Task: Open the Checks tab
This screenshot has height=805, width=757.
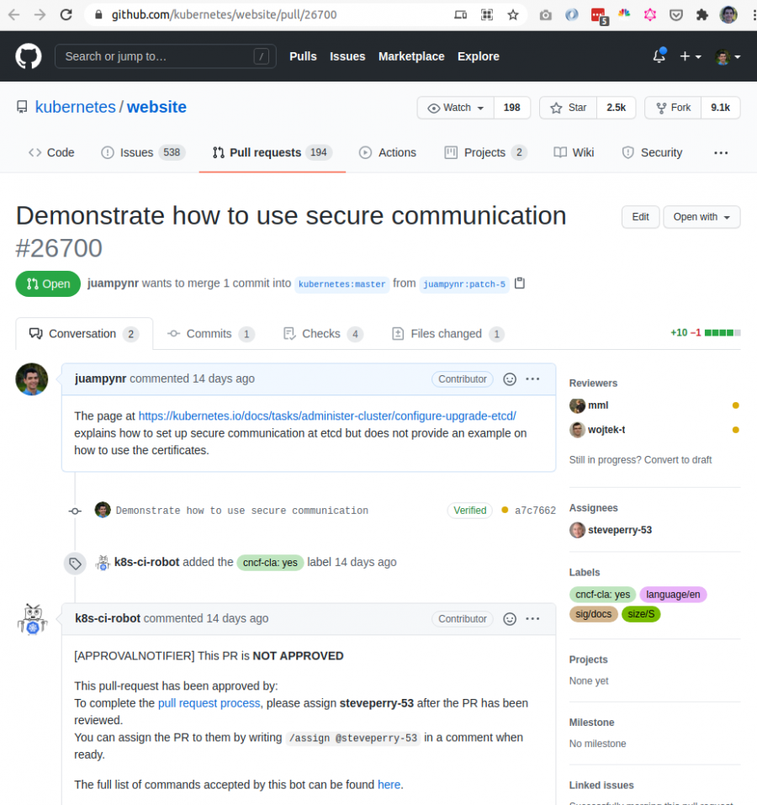Action: pos(323,334)
